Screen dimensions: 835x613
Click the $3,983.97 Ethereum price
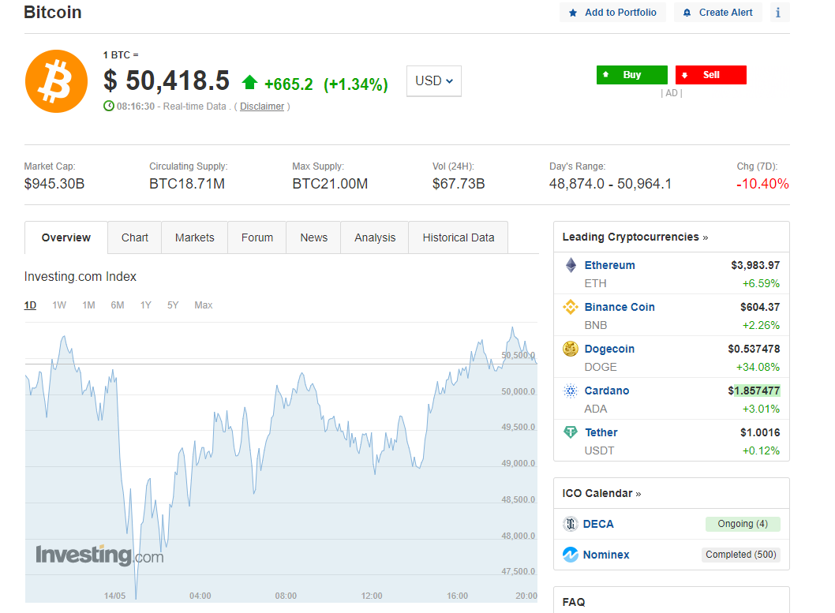[x=755, y=265]
